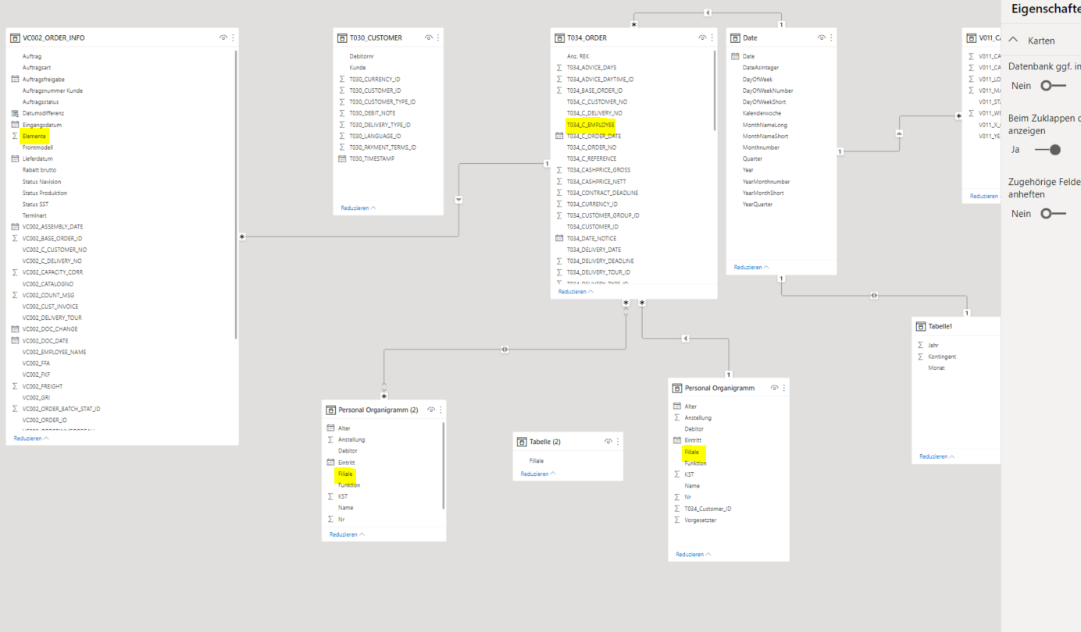Switch the 'Datenbank ggf.' toggle from Nein
The image size is (1081, 632).
click(x=1053, y=86)
